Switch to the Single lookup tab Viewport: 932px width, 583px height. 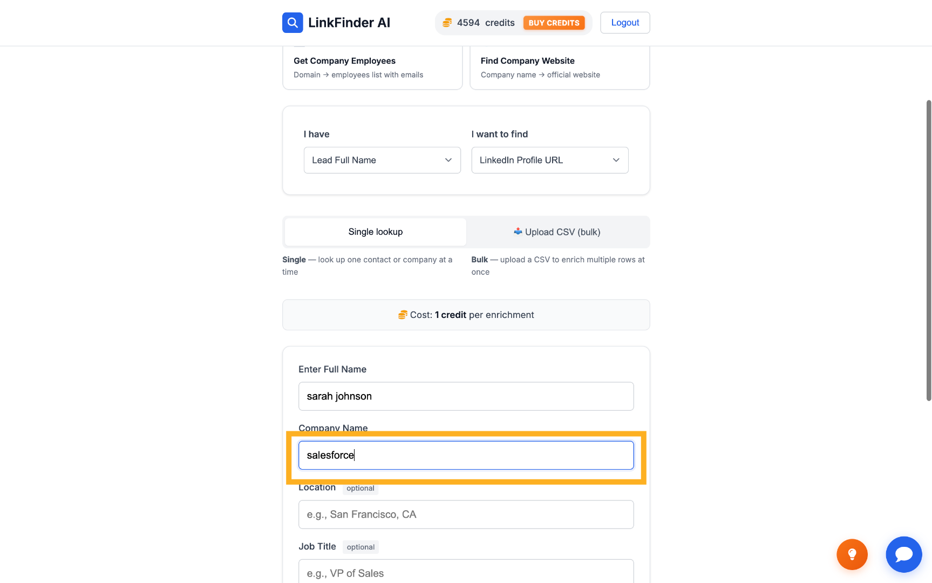tap(376, 232)
